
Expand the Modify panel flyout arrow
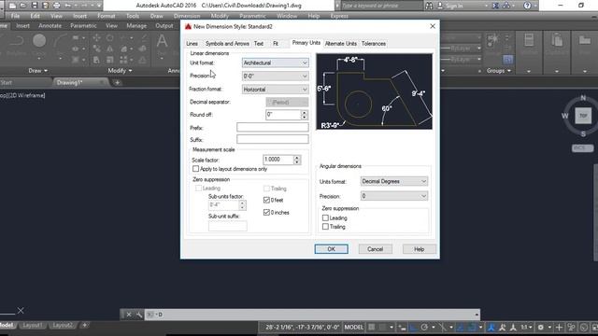pos(130,71)
